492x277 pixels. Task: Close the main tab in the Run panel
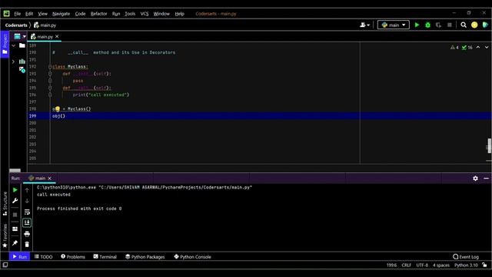tap(49, 178)
